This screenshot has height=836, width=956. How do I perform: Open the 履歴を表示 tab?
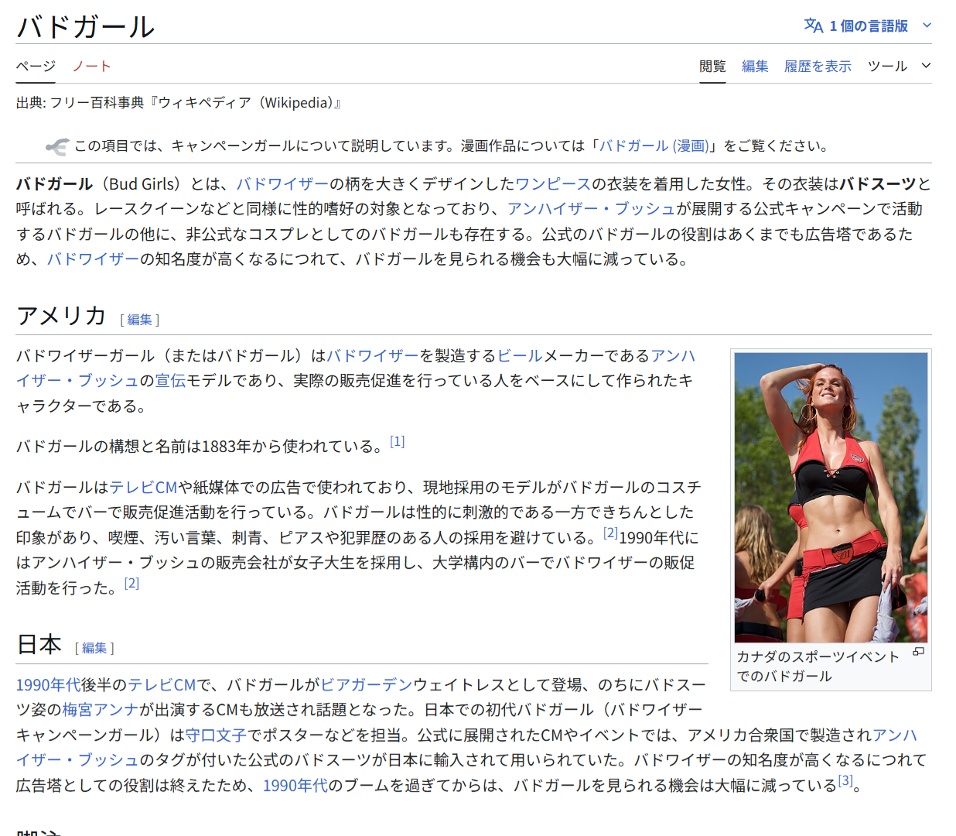pyautogui.click(x=817, y=67)
